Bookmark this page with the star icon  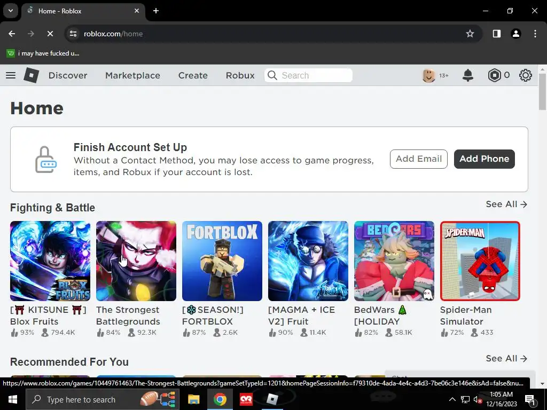click(x=470, y=34)
